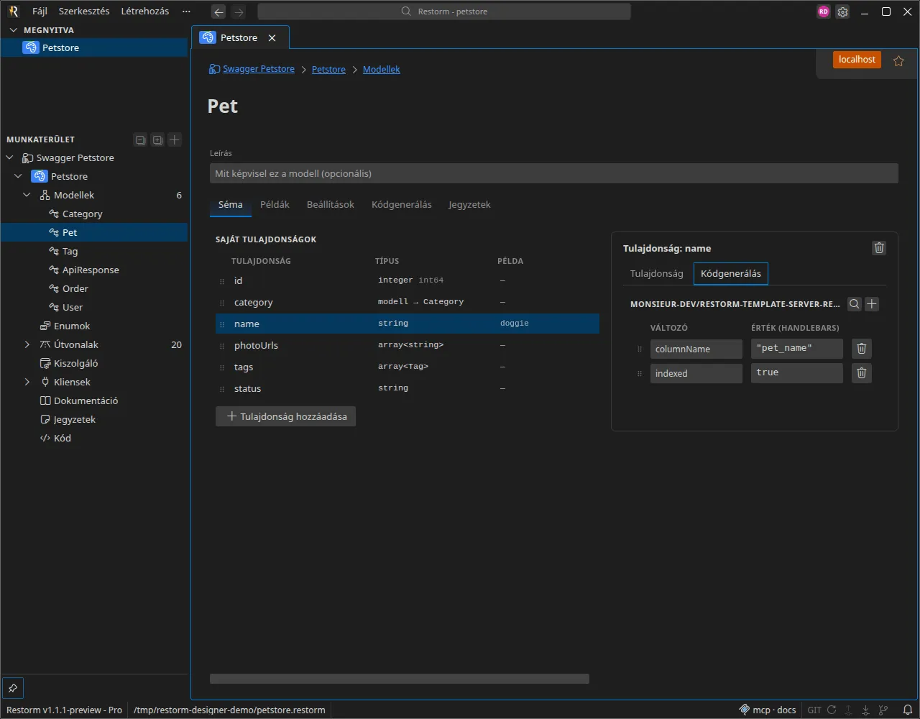The width and height of the screenshot is (920, 719).
Task: Click the Restorm - petstore search bar
Action: point(444,12)
